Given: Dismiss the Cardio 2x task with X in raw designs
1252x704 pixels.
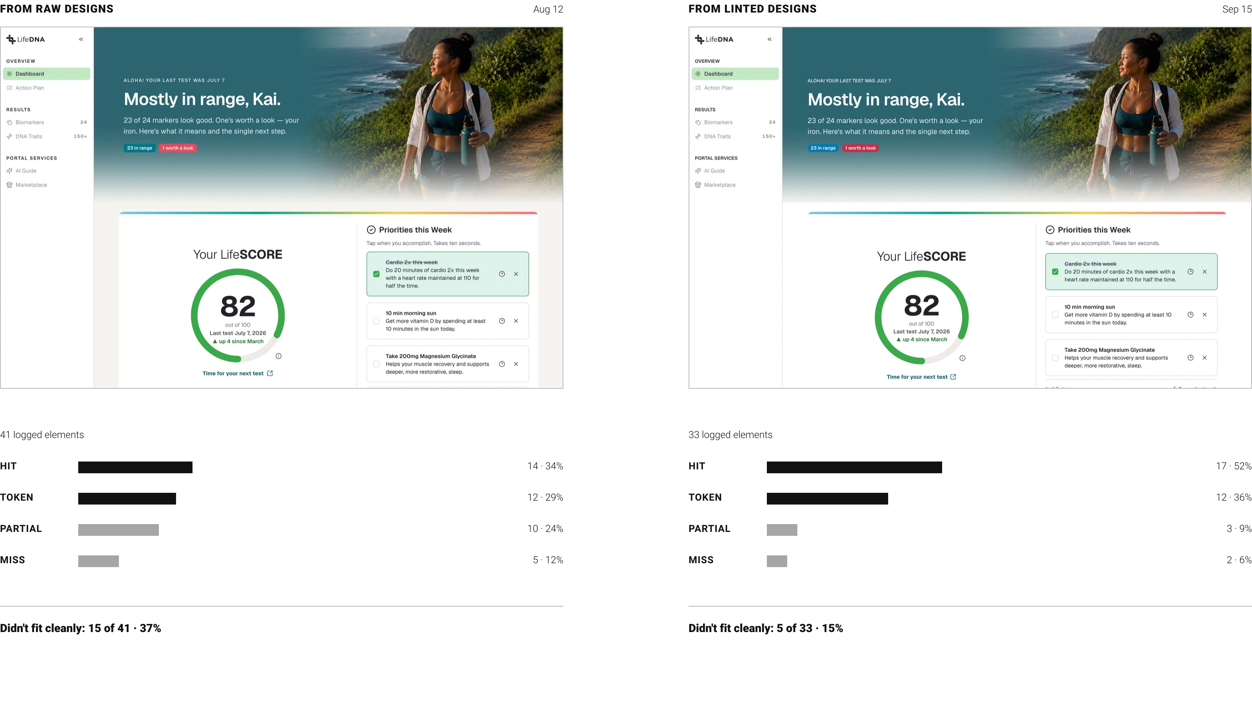Looking at the screenshot, I should pyautogui.click(x=516, y=274).
